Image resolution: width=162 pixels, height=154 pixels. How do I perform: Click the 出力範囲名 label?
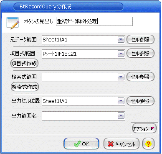pyautogui.click(x=24, y=116)
